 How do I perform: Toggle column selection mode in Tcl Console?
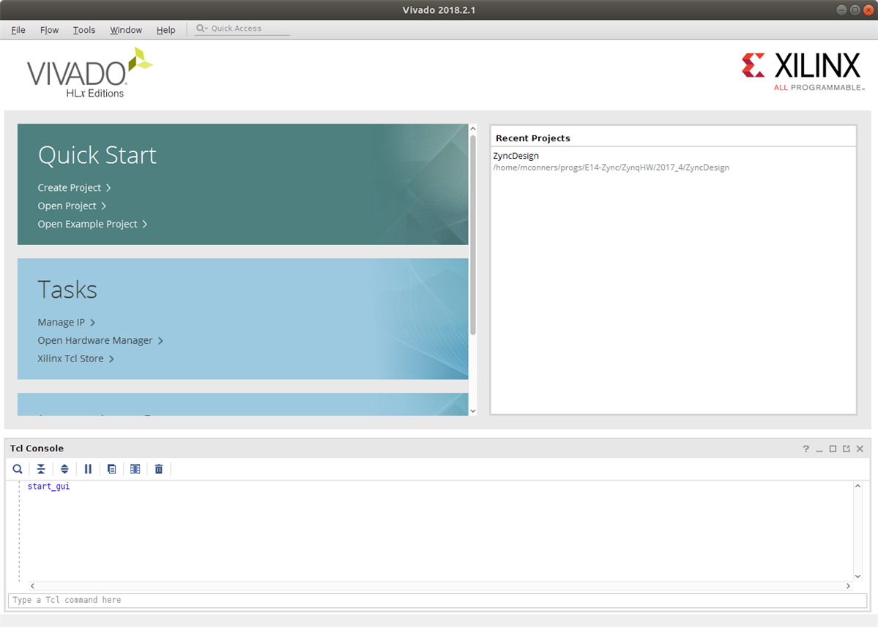[135, 469]
